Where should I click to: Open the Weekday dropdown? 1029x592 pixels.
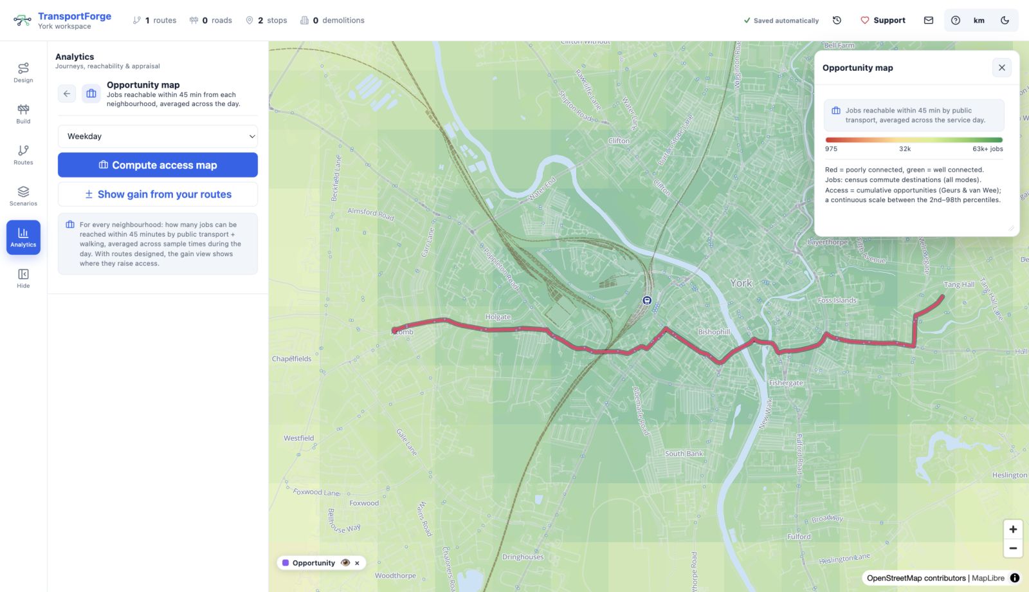[x=158, y=136]
